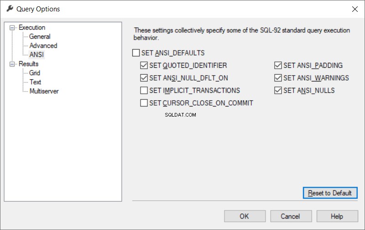Collapse the Execution tree node
Screen dimensions: 365x230
(x=12, y=28)
